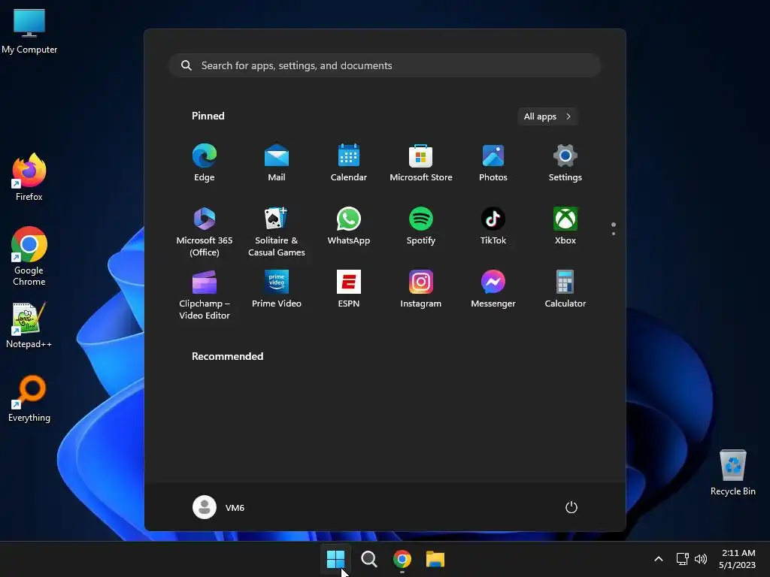Launch the Xbox app
Viewport: 770px width, 577px height.
pos(565,225)
